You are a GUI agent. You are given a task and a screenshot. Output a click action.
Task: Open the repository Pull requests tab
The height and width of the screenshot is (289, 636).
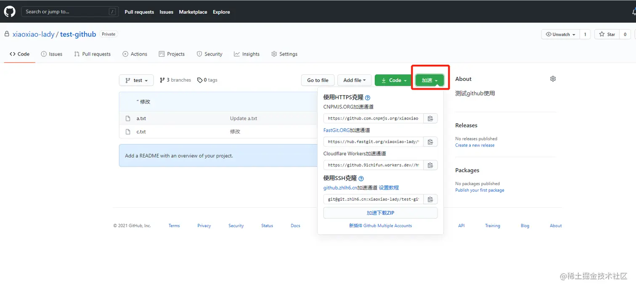click(x=92, y=54)
